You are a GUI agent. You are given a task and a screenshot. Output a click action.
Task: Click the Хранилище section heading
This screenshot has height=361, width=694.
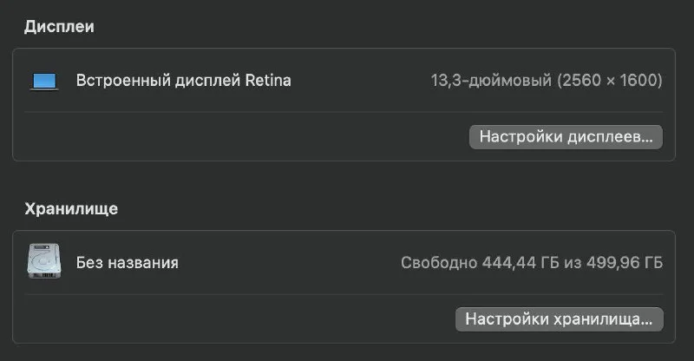click(71, 208)
